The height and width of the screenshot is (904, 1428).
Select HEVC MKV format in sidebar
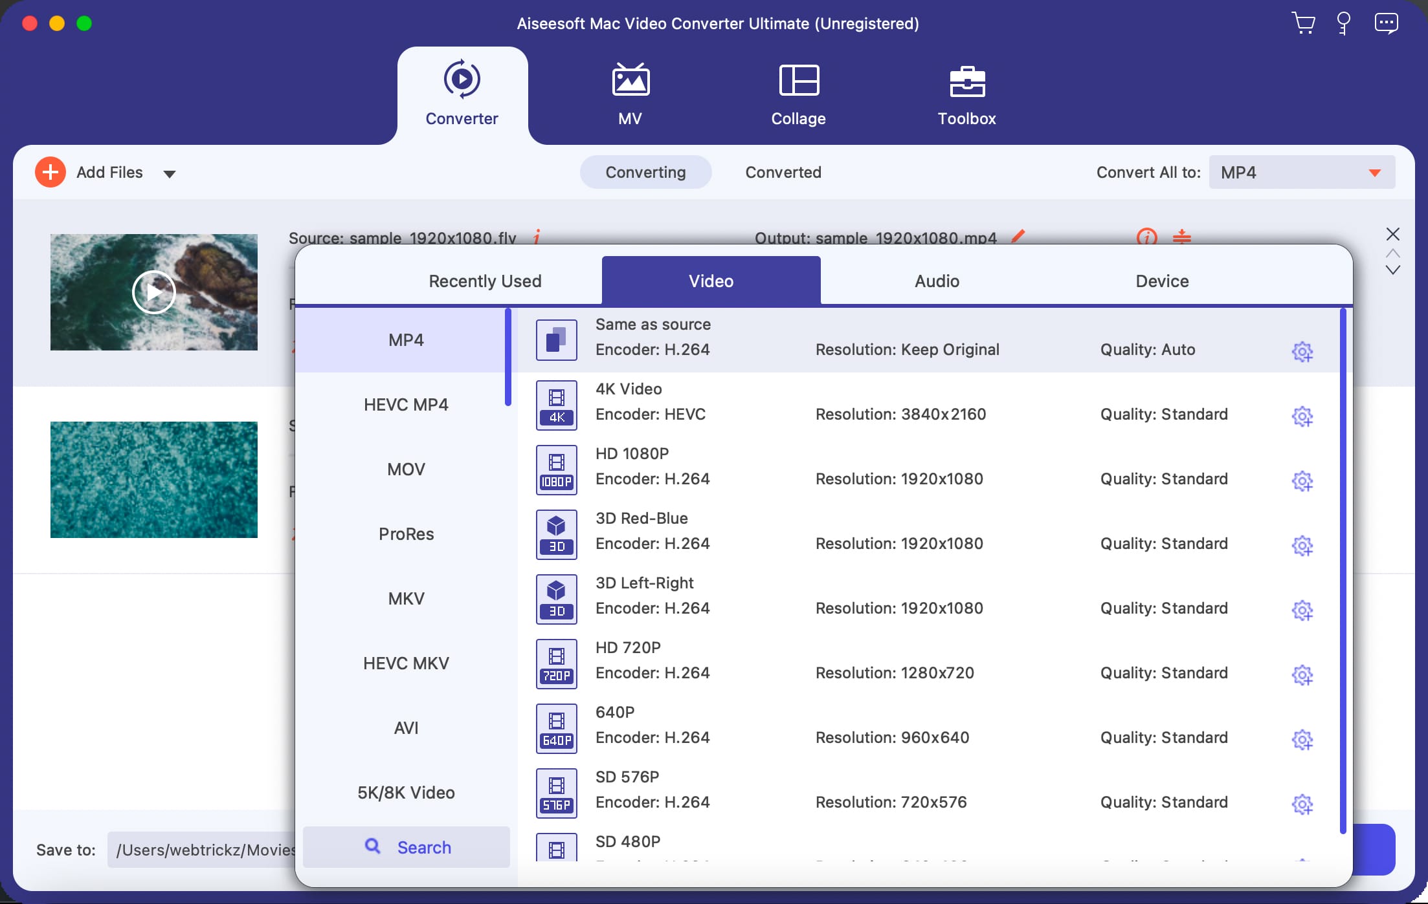404,663
